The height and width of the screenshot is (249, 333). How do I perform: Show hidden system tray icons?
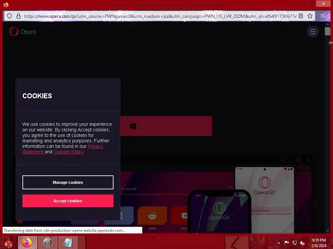tap(279, 243)
